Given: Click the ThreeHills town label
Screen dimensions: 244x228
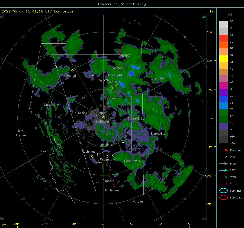Looking at the screenshot, I should [x=136, y=118].
